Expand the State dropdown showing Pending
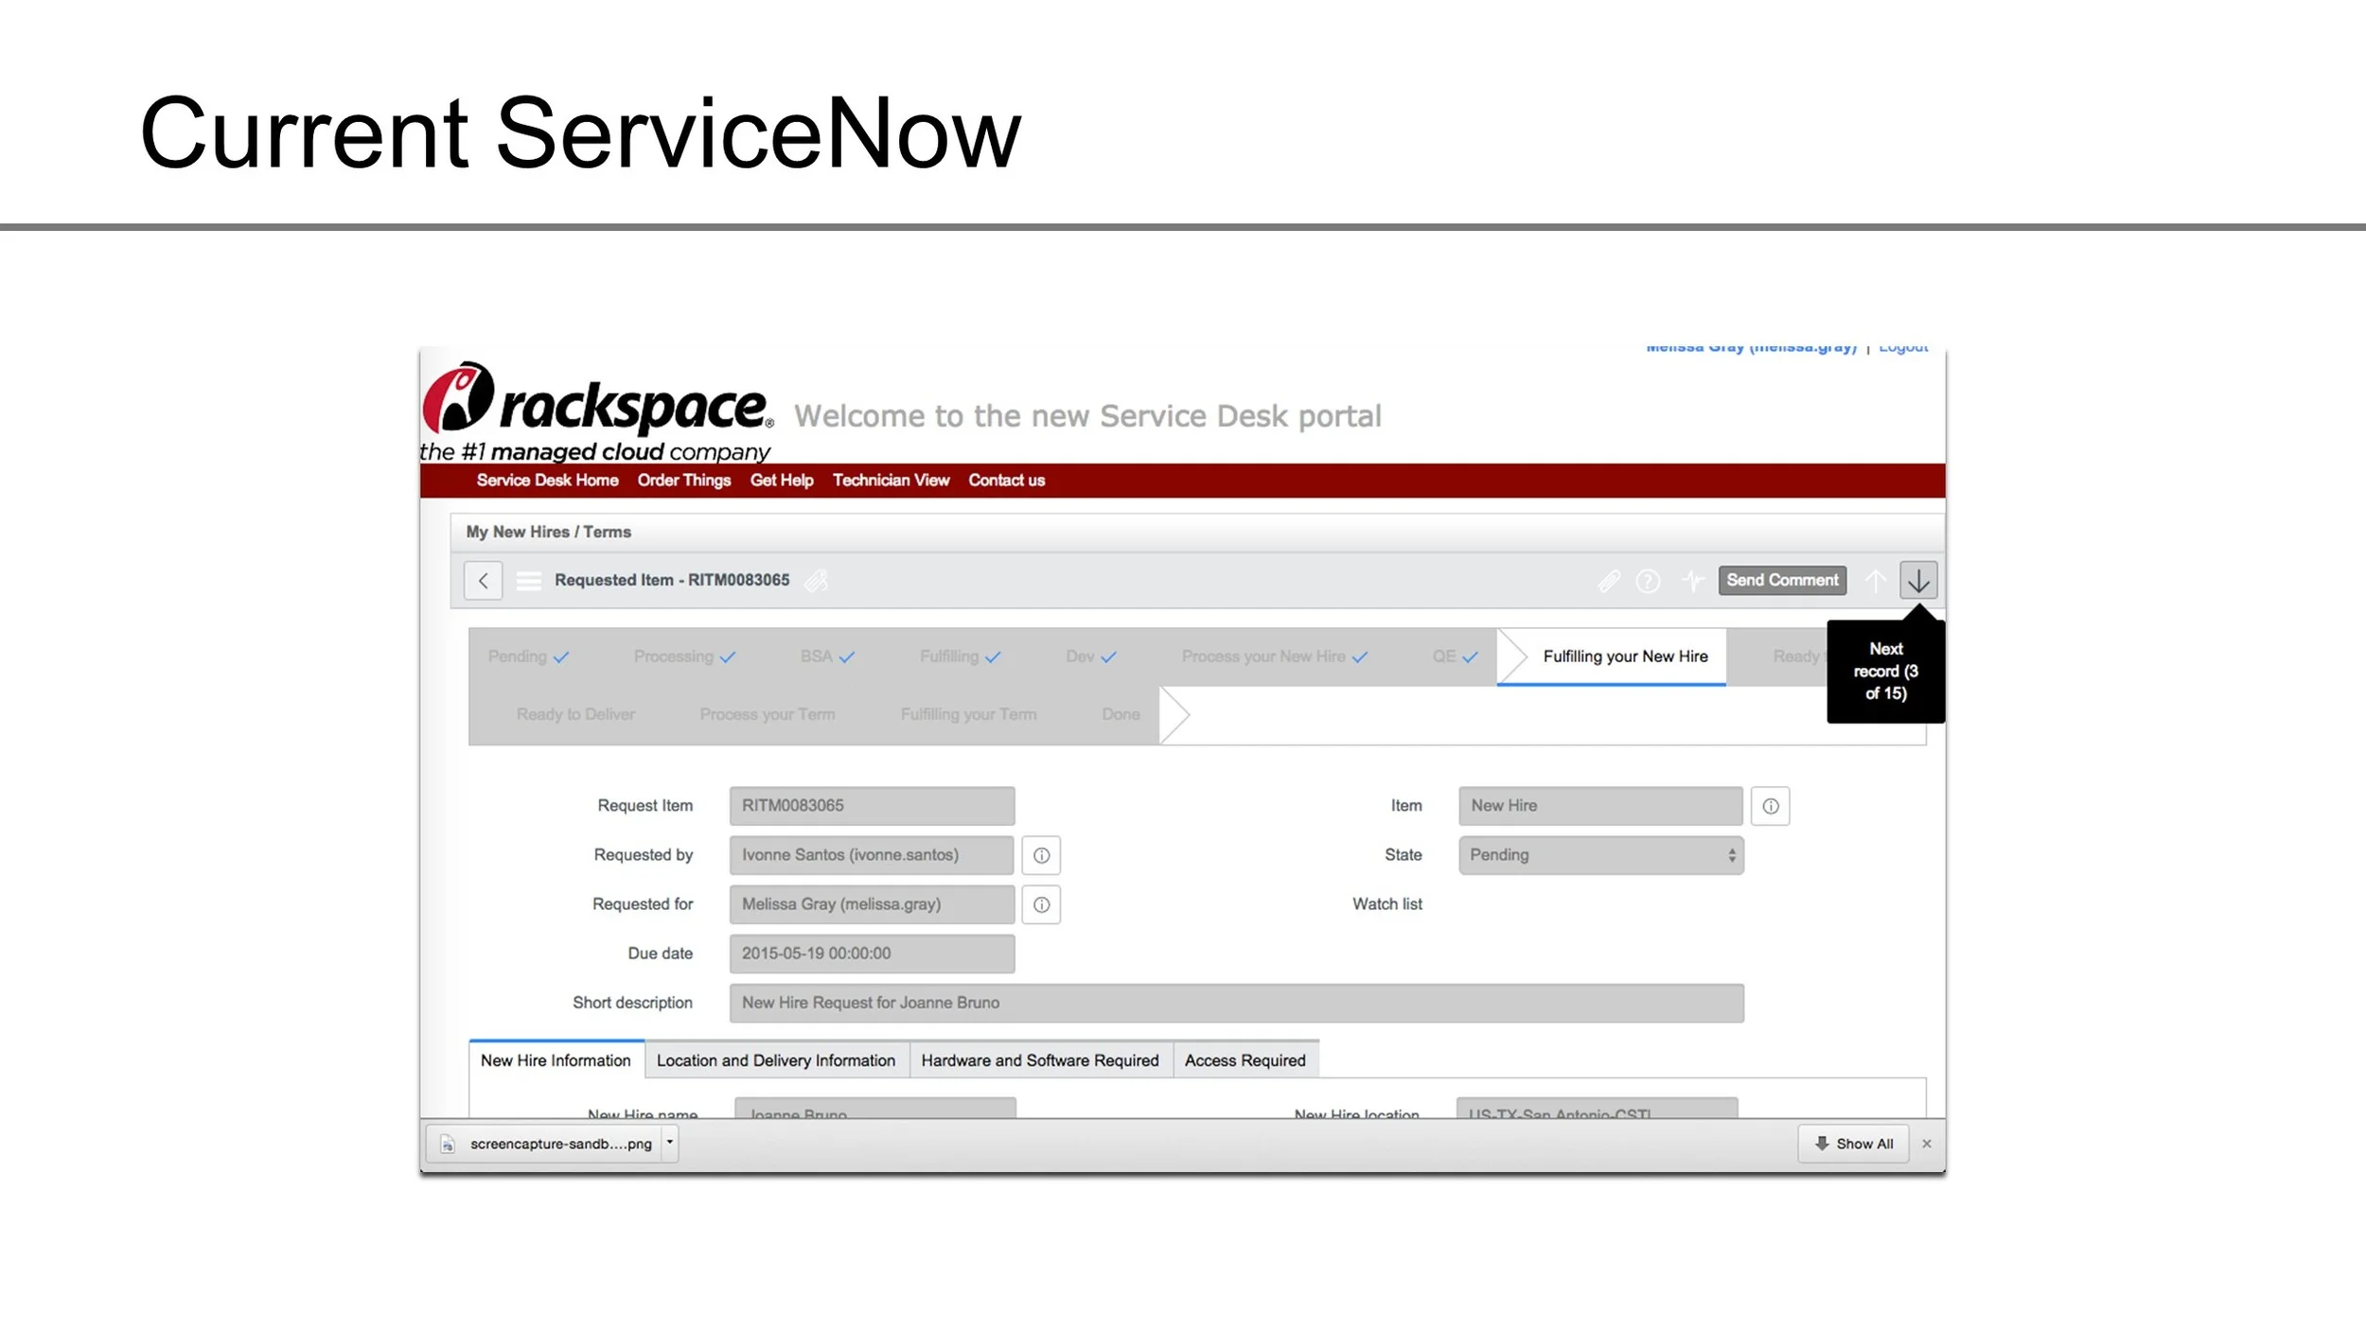Viewport: 2366px width, 1330px height. click(1600, 855)
